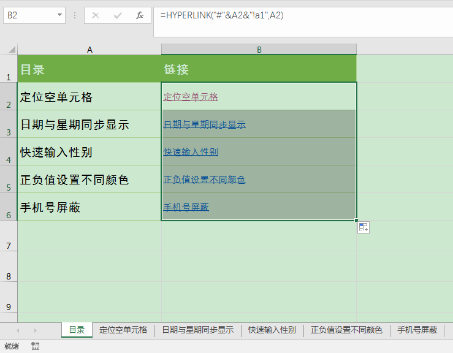Select the 链接 header cell B1
This screenshot has width=453, height=353.
click(x=259, y=69)
